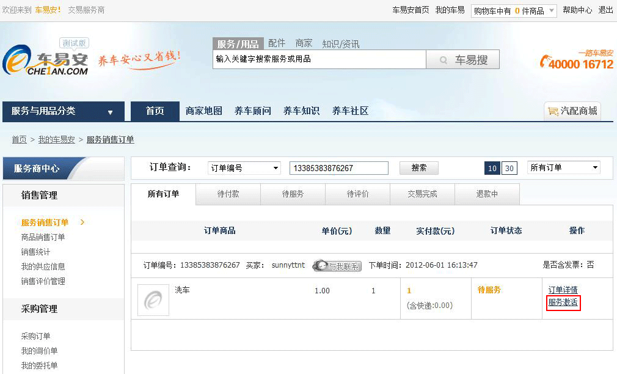This screenshot has height=374, width=617.
Task: Open 养车知识 in navigation
Action: (x=301, y=111)
